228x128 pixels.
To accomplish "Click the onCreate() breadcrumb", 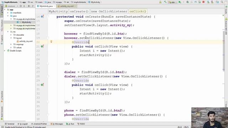I will pos(79,11).
